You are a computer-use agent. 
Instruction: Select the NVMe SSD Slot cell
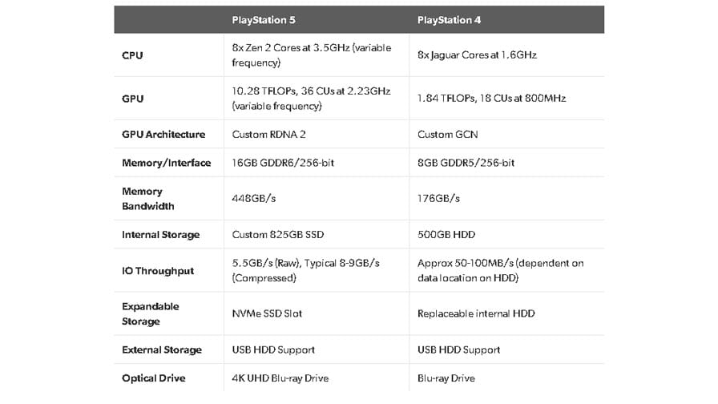tap(267, 313)
